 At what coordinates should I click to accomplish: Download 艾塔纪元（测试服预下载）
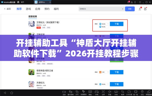tap(117, 24)
